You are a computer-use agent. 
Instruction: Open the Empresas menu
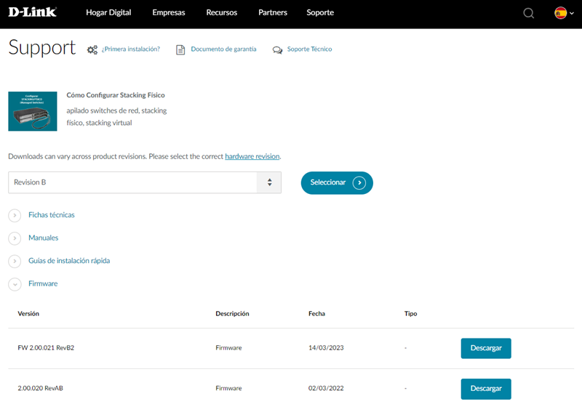[169, 12]
